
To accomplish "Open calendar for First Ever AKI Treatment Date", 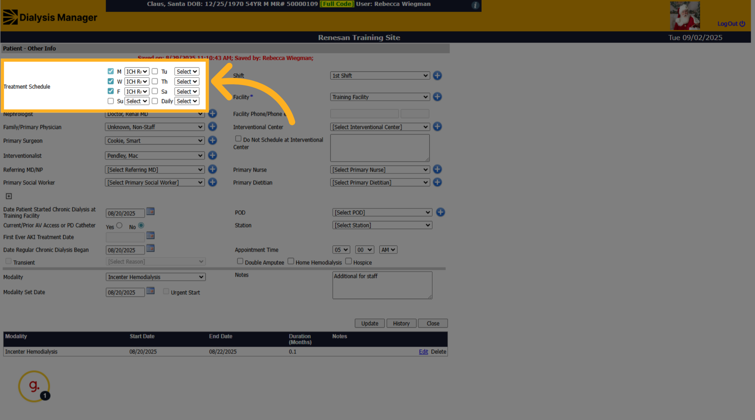I will [150, 235].
